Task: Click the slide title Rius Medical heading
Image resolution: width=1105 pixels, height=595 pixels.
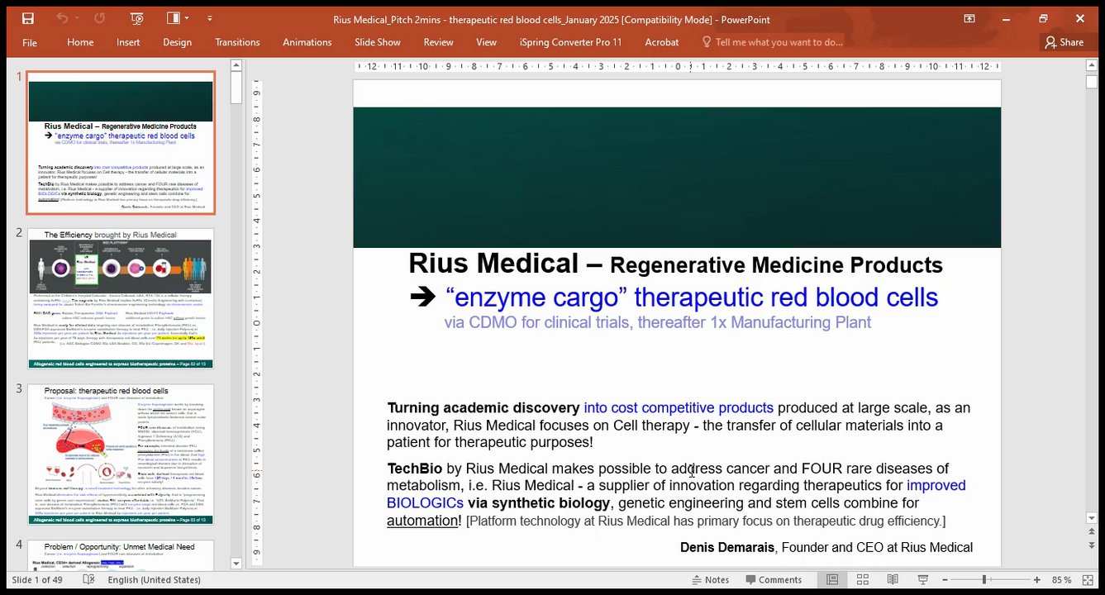Action: pos(675,264)
